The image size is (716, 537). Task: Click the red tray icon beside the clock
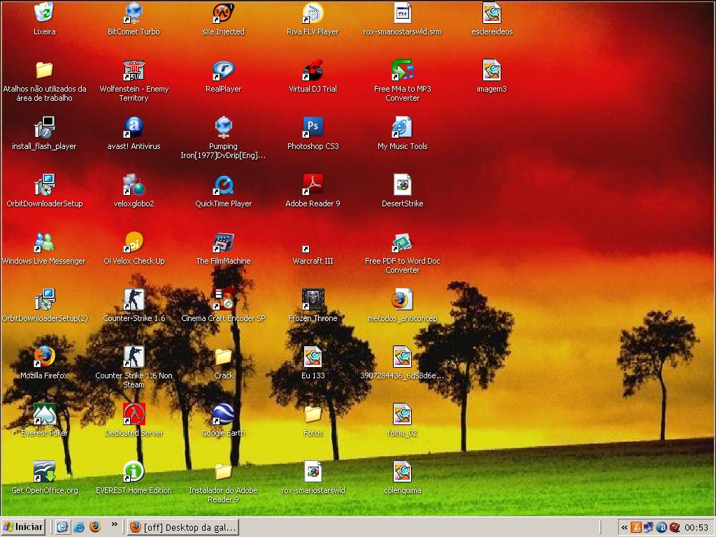click(x=675, y=527)
